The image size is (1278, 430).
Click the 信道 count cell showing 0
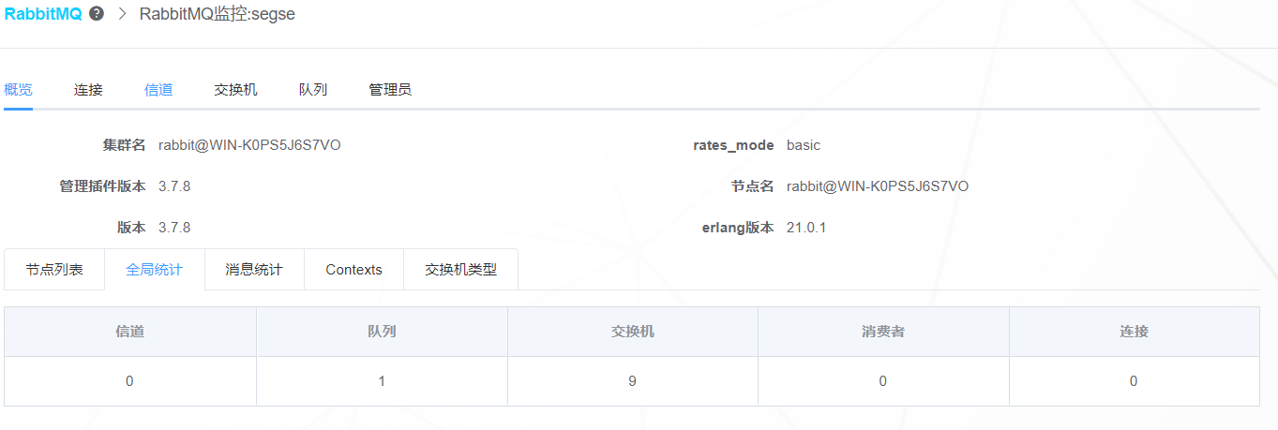click(x=130, y=381)
